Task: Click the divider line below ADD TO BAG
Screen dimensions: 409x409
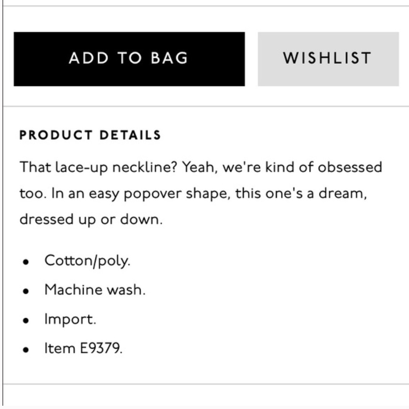Action: pos(206,106)
